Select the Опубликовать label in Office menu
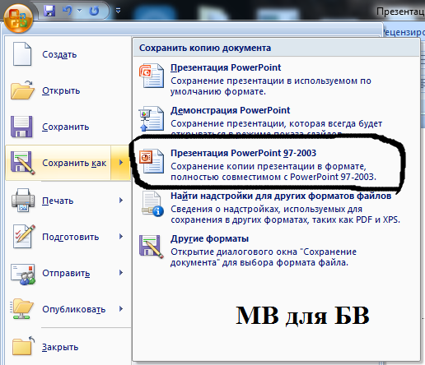Image resolution: width=425 pixels, height=365 pixels. pyautogui.click(x=74, y=309)
